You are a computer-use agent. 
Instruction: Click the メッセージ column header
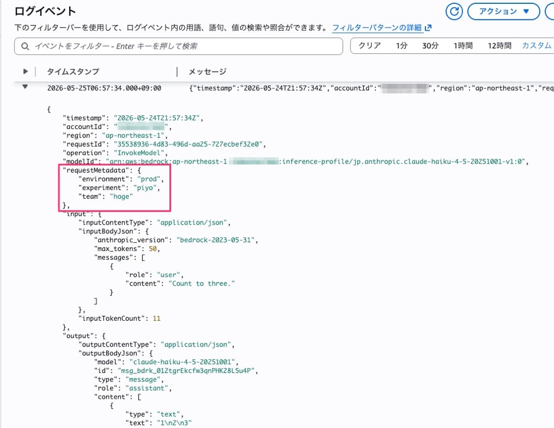[x=207, y=71]
